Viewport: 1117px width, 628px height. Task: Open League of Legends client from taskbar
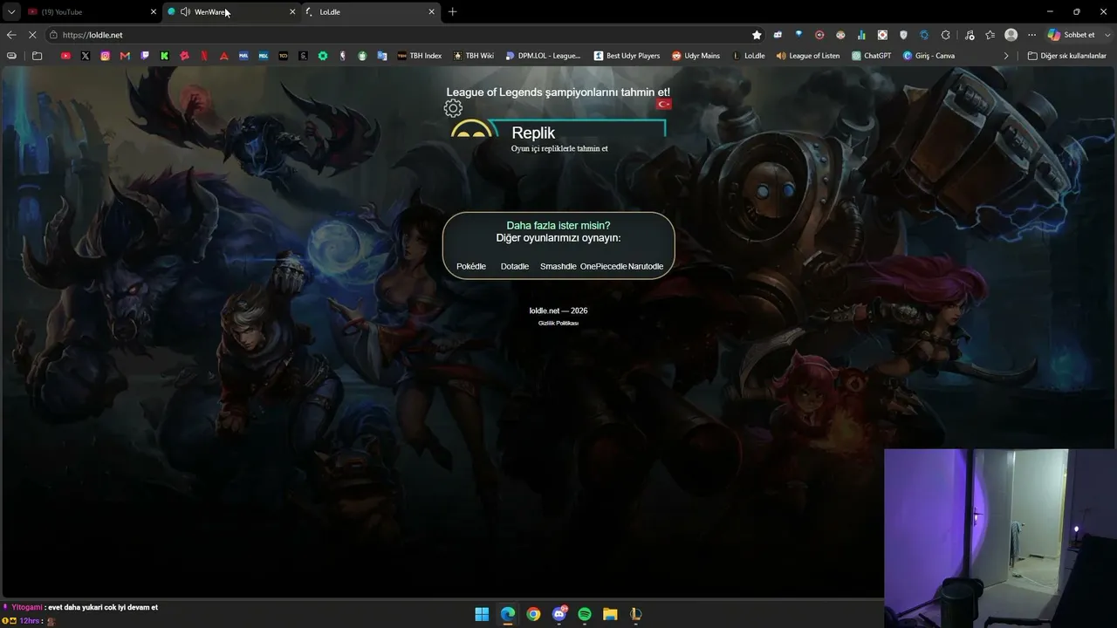pyautogui.click(x=636, y=614)
